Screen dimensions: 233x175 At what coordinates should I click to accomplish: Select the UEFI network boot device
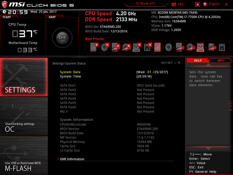148,47
